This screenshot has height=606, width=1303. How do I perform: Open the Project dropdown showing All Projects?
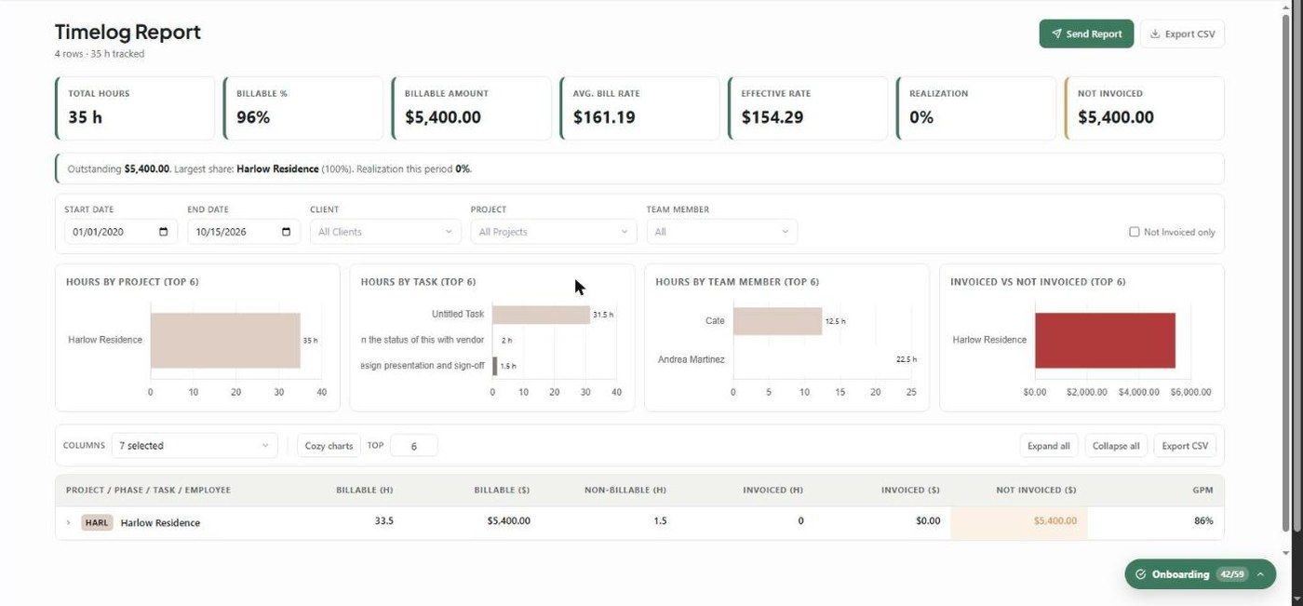pos(554,232)
